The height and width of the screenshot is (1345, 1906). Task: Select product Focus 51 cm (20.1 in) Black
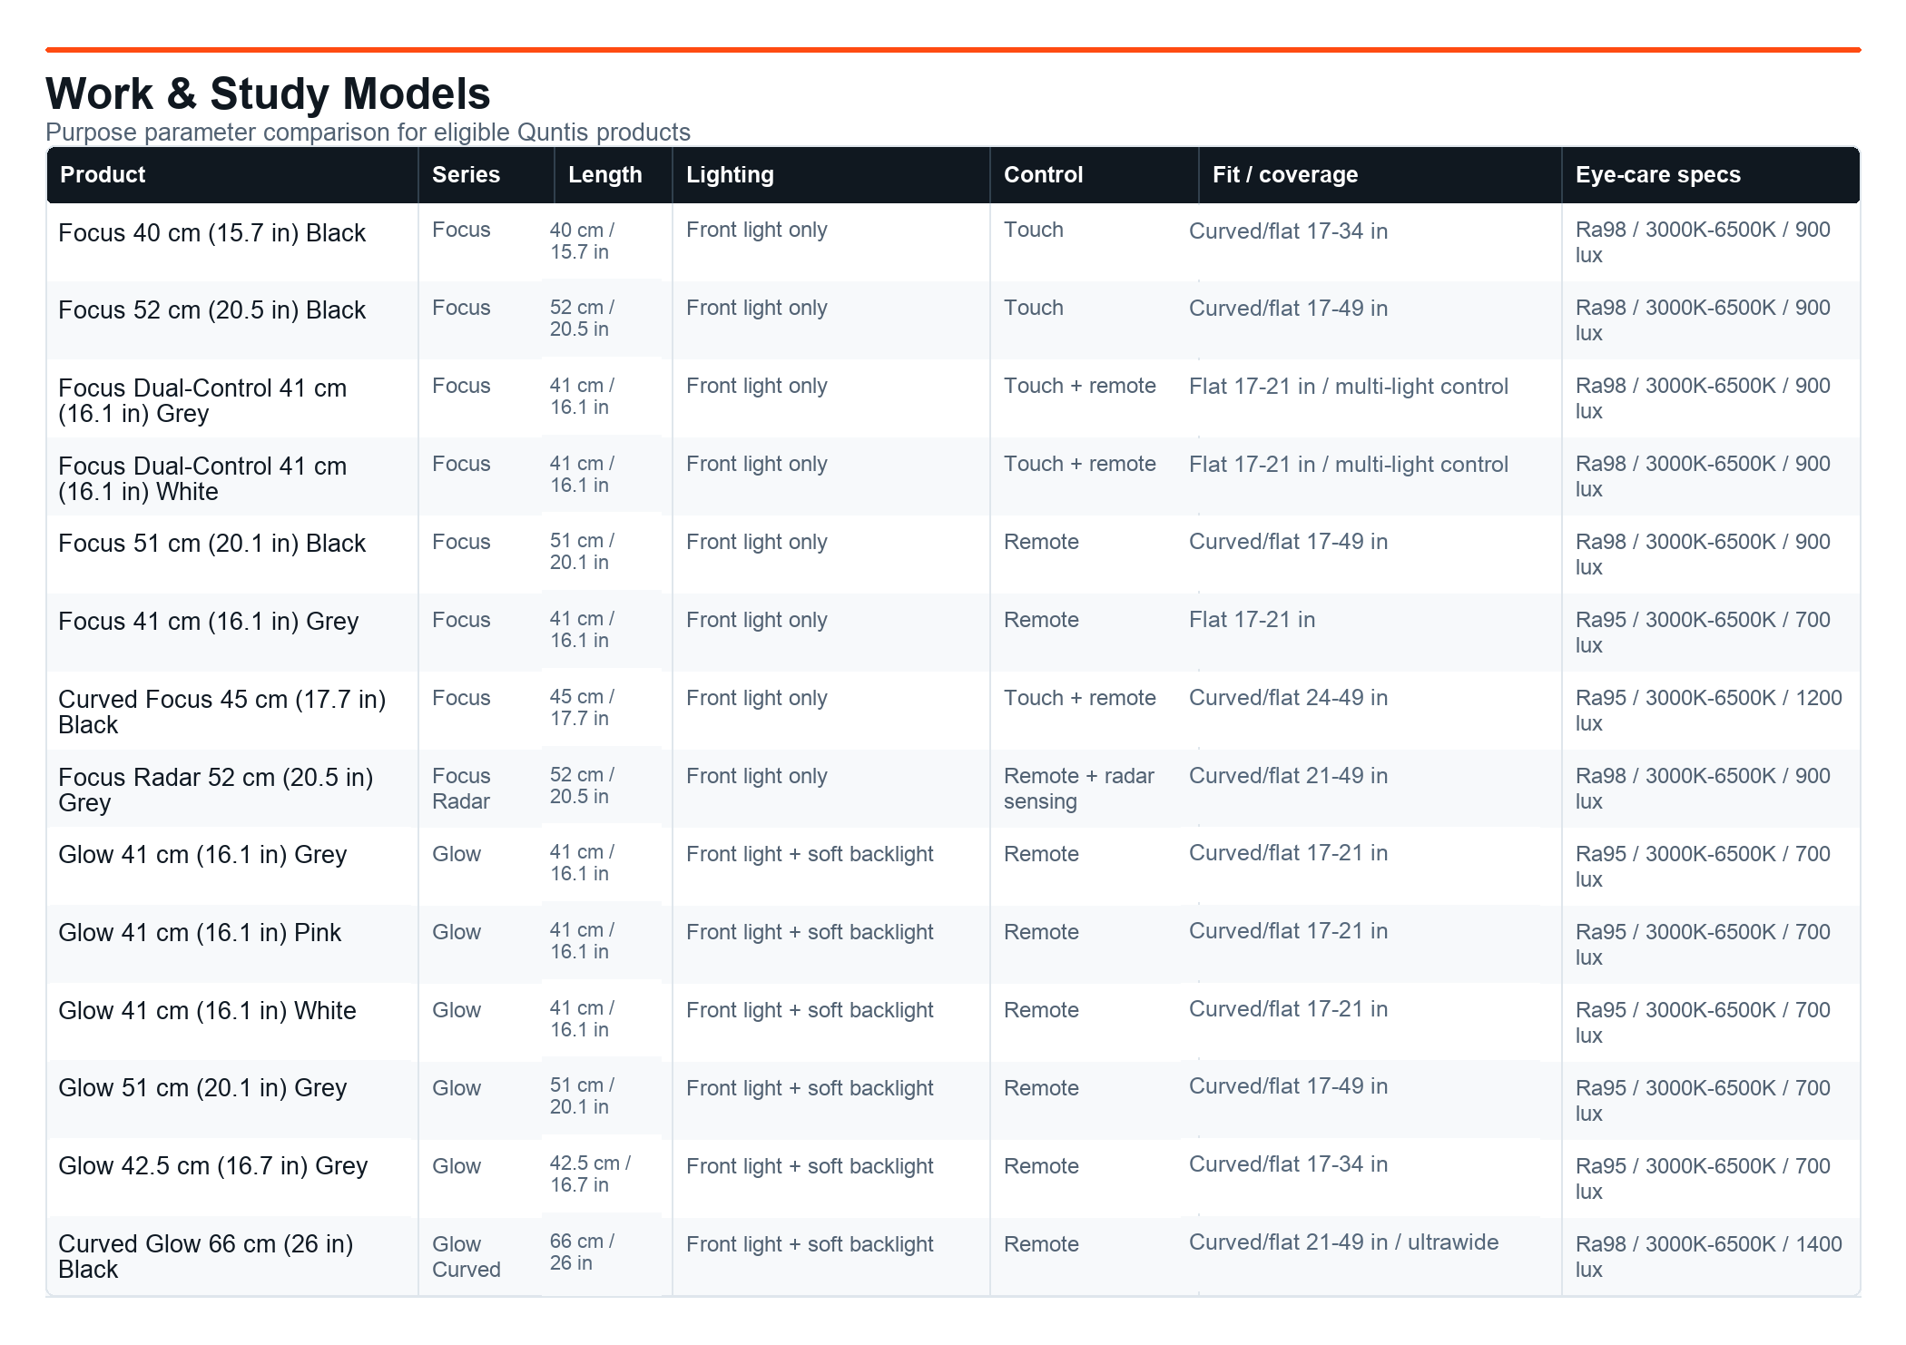coord(211,544)
